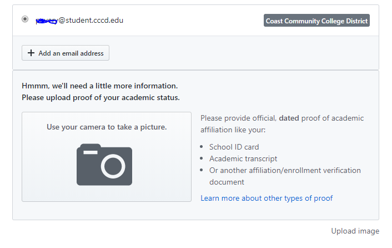Select the student.cccd.edu email radio button
The image size is (392, 248).
pyautogui.click(x=25, y=19)
